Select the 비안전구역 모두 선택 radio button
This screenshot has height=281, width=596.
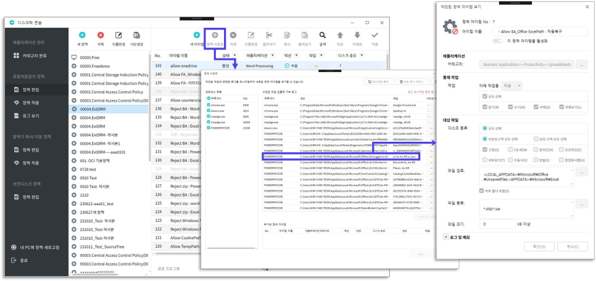484,139
